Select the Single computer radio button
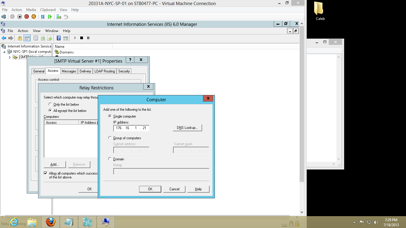Screen dimensions: 406x228 (x=110, y=116)
